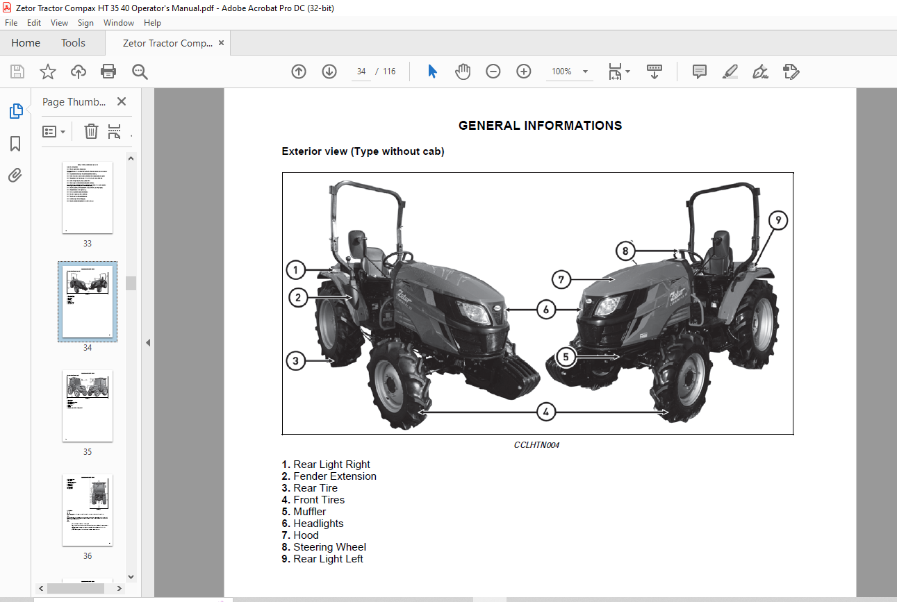Activate the Hand pan tool
This screenshot has height=602, width=897.
coord(463,72)
